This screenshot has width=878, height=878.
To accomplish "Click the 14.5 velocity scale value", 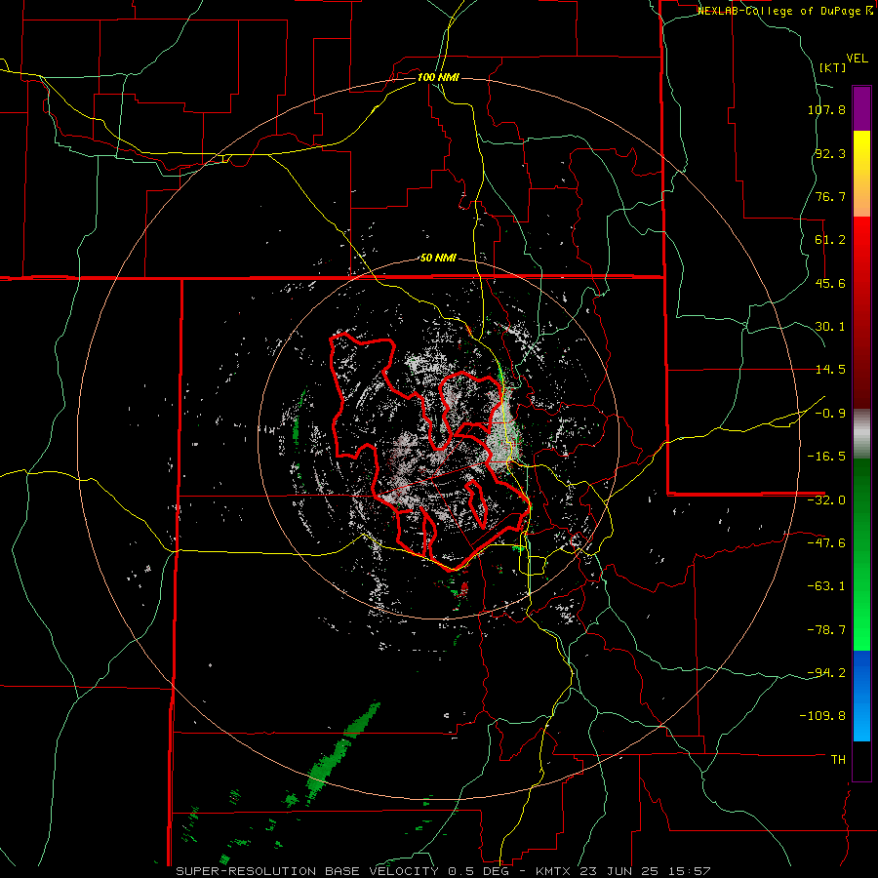I will (x=830, y=370).
